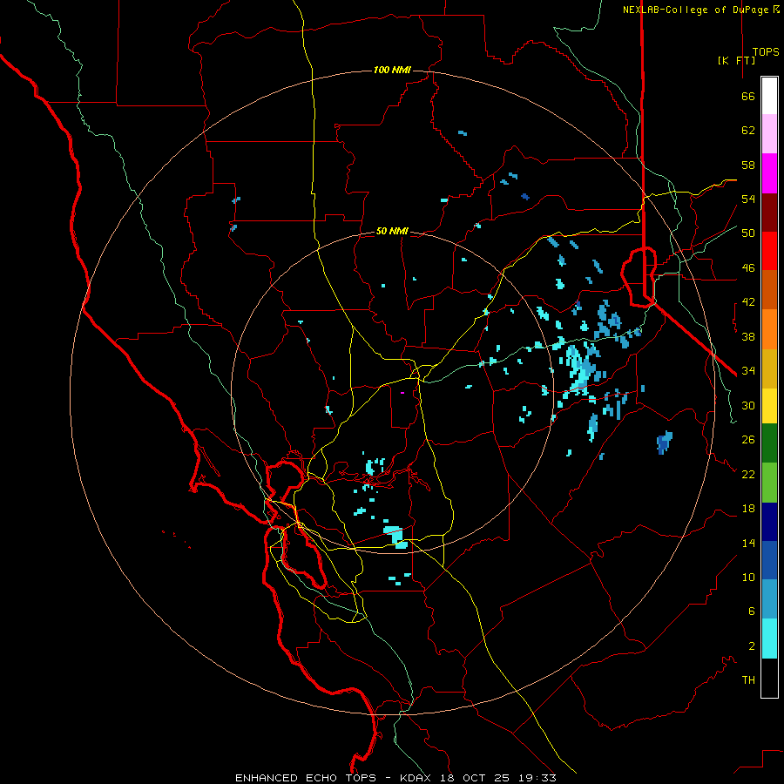Pick the light green legend color block
The width and height of the screenshot is (784, 784).
769,483
